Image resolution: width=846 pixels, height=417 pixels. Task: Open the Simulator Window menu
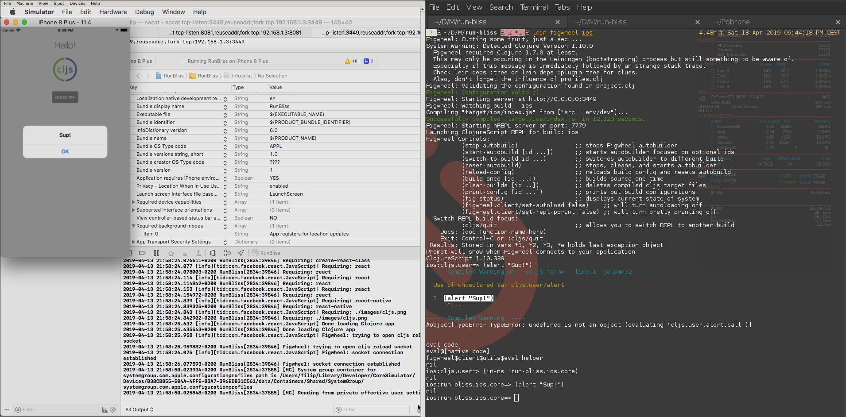click(x=173, y=12)
